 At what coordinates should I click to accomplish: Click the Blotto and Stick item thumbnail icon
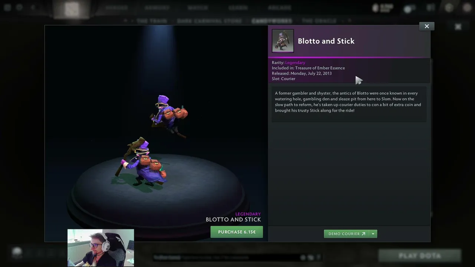pos(283,41)
